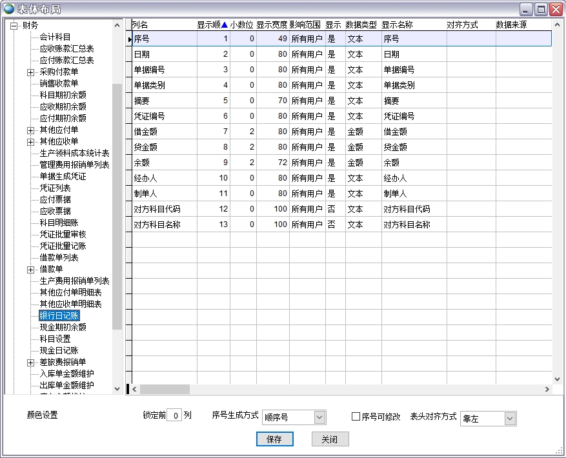The width and height of the screenshot is (566, 458).
Task: Expand the 借款单 tree node
Action: [x=30, y=270]
